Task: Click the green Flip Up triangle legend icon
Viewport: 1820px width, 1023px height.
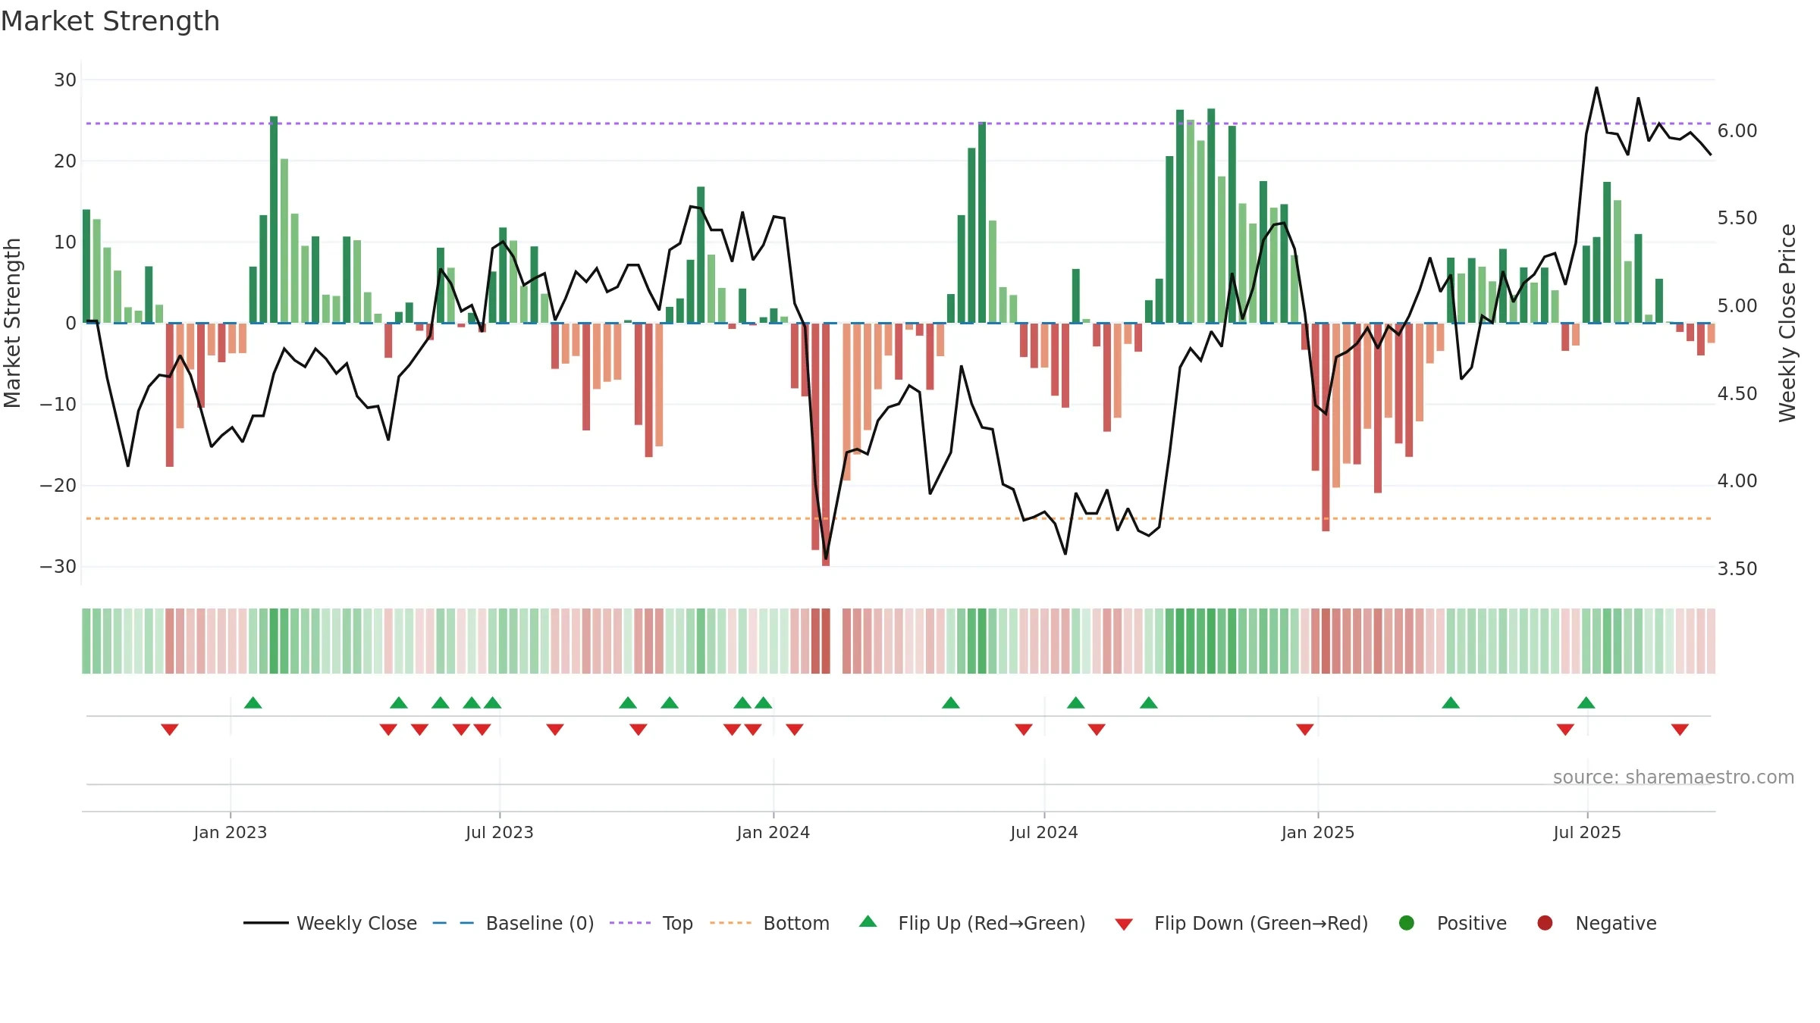Action: pos(868,921)
